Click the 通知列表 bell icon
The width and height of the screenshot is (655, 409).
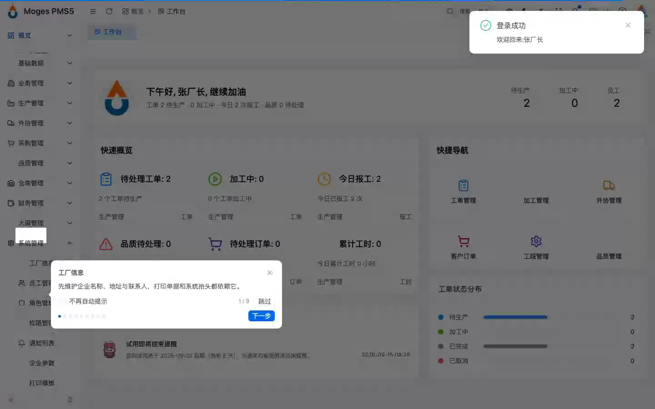[22, 343]
